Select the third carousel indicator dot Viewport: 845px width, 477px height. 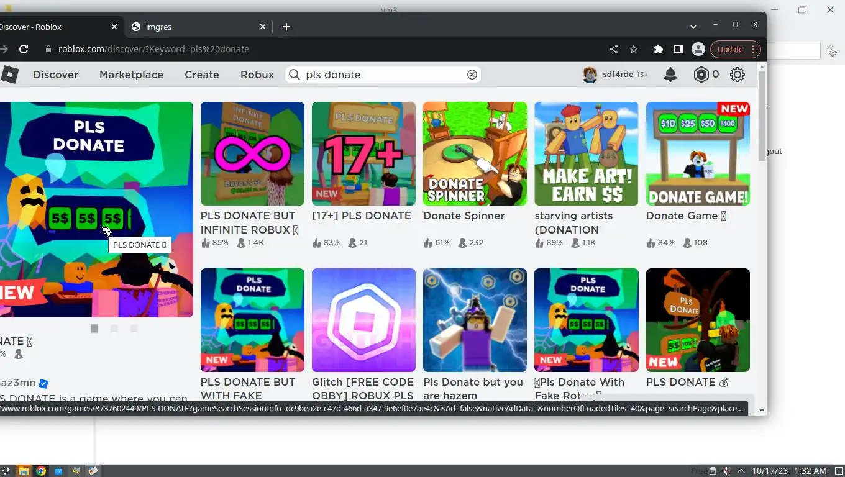click(x=134, y=329)
